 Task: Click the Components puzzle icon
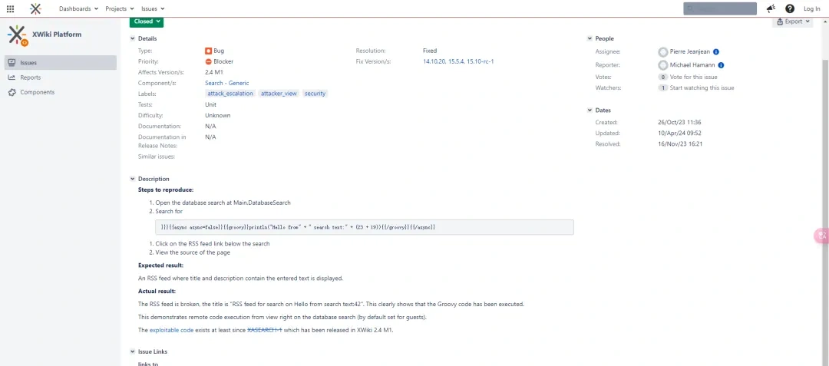click(x=12, y=92)
